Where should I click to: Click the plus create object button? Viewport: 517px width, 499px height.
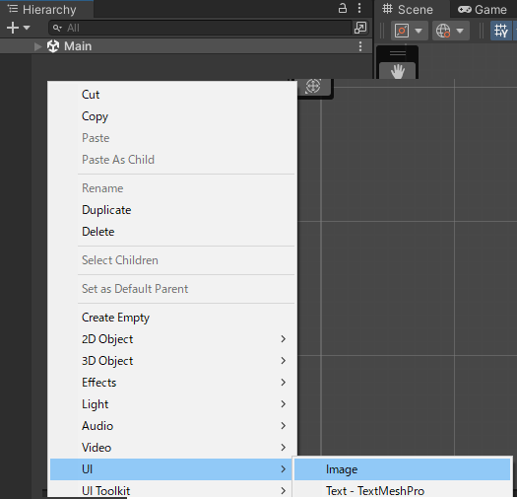pyautogui.click(x=13, y=28)
